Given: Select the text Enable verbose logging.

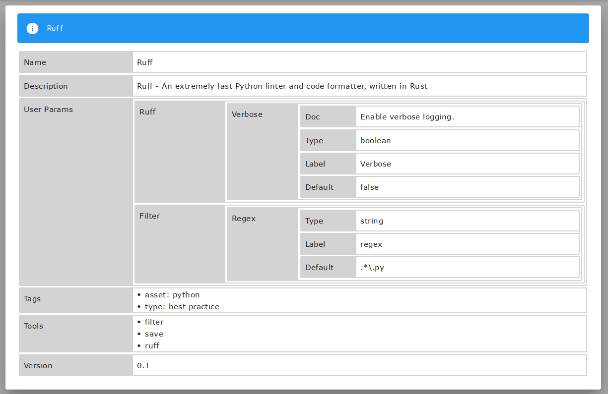Looking at the screenshot, I should click(x=407, y=117).
